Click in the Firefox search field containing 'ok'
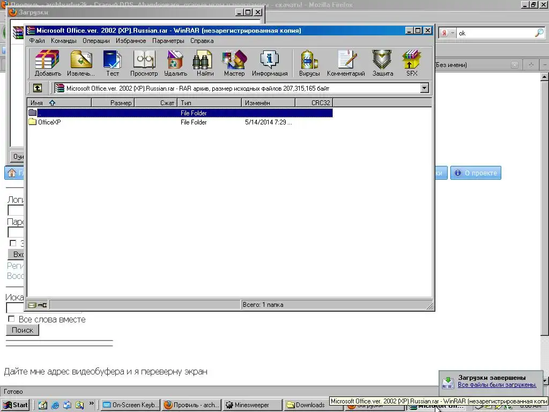 pyautogui.click(x=495, y=33)
